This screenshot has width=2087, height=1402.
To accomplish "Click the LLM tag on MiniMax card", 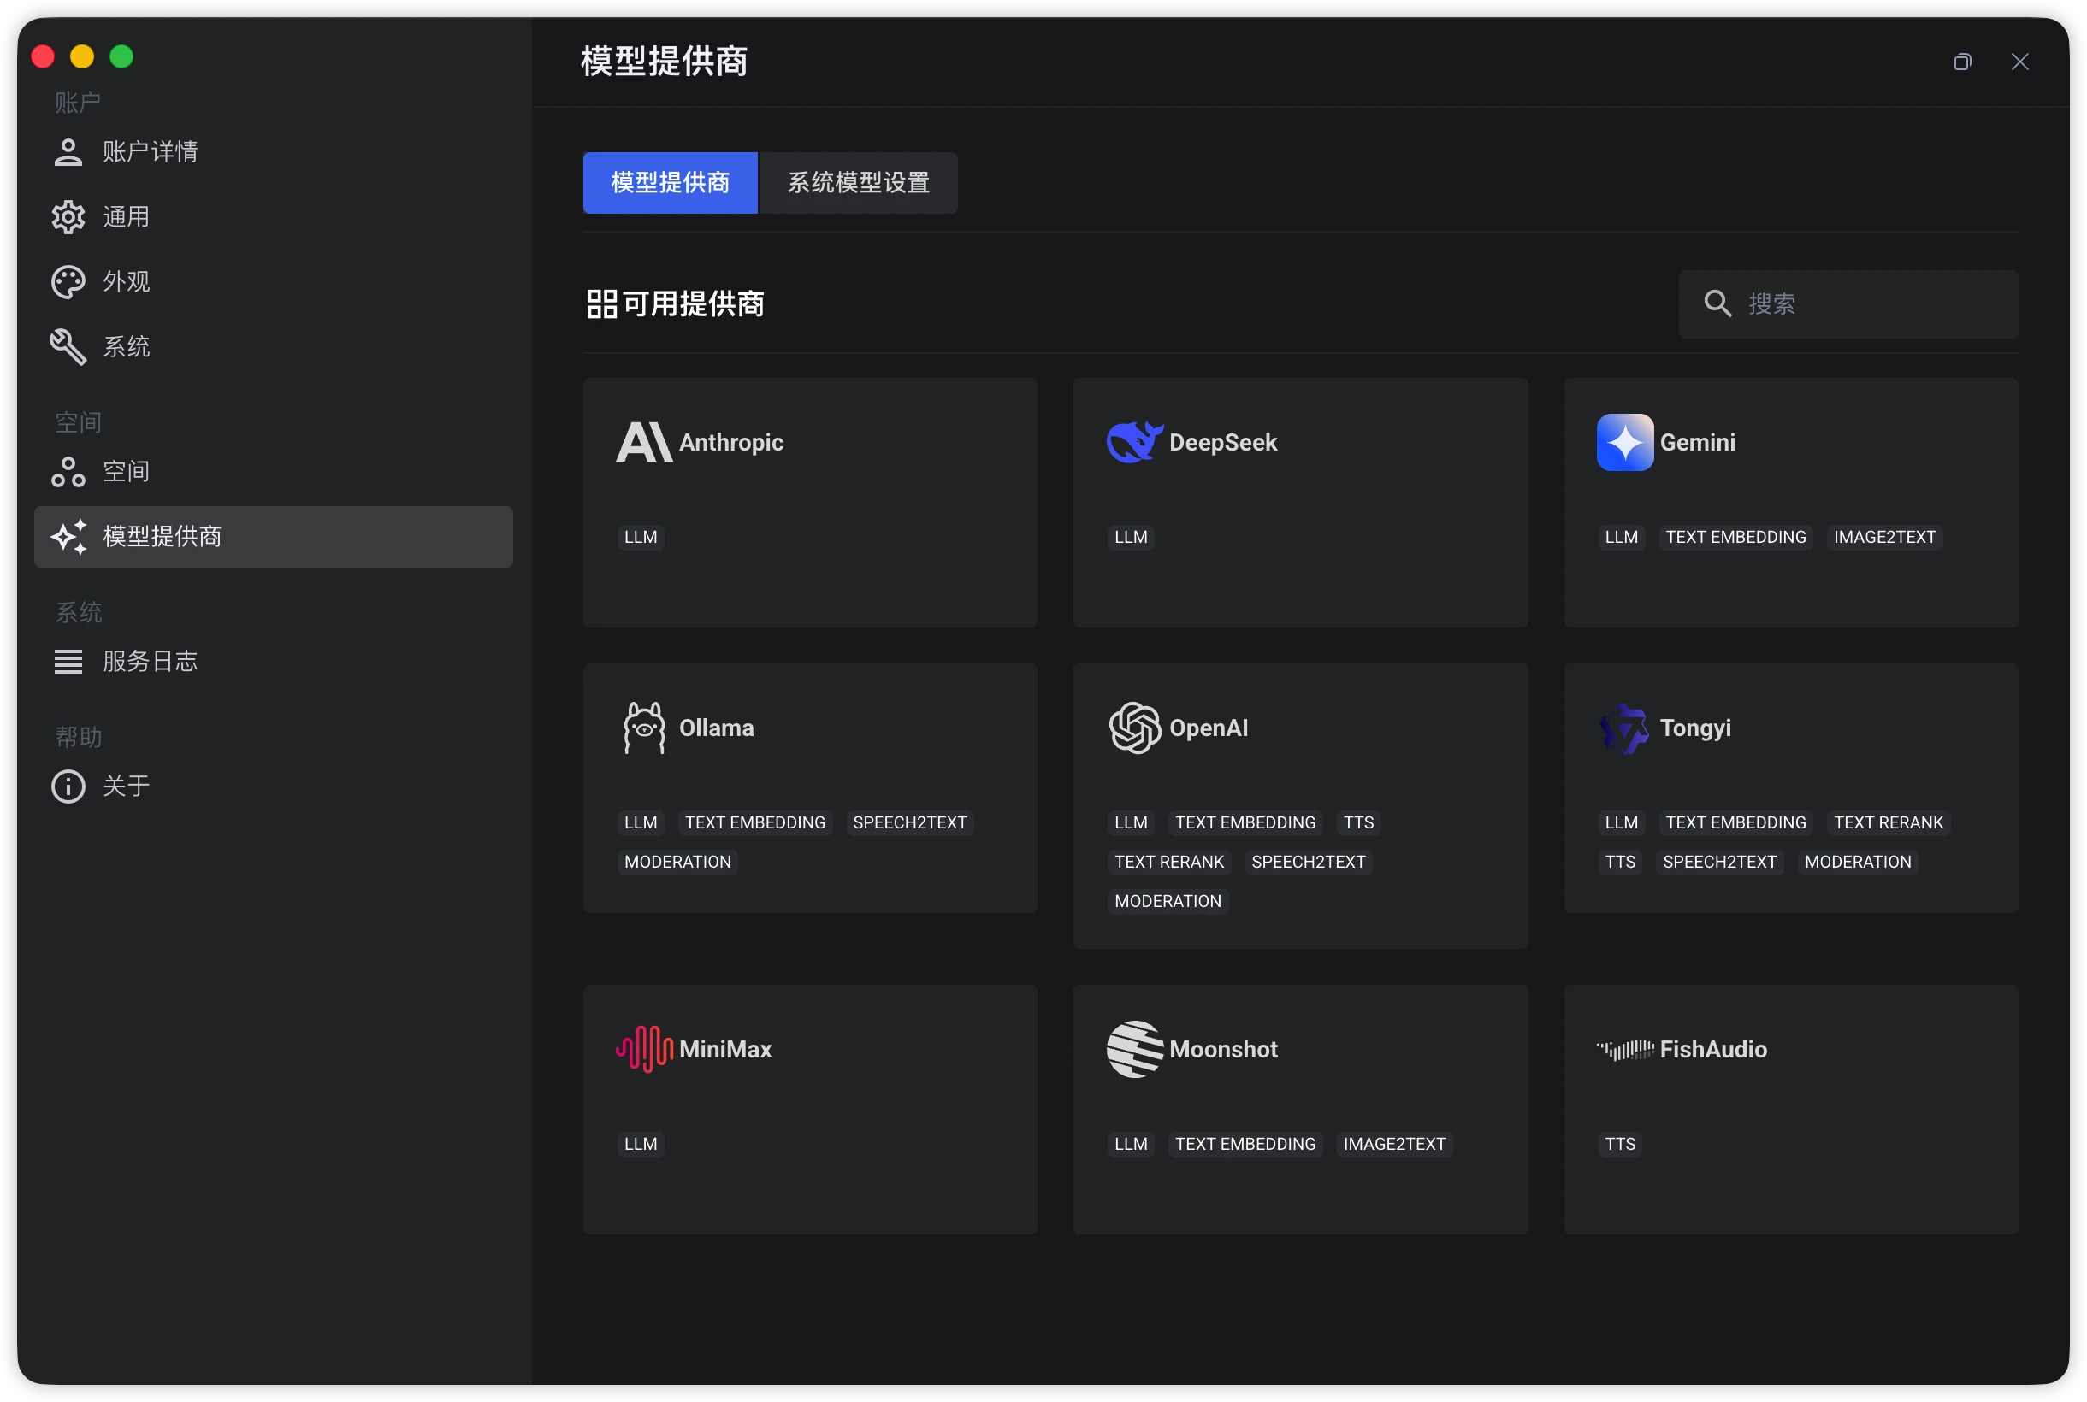I will (x=641, y=1144).
